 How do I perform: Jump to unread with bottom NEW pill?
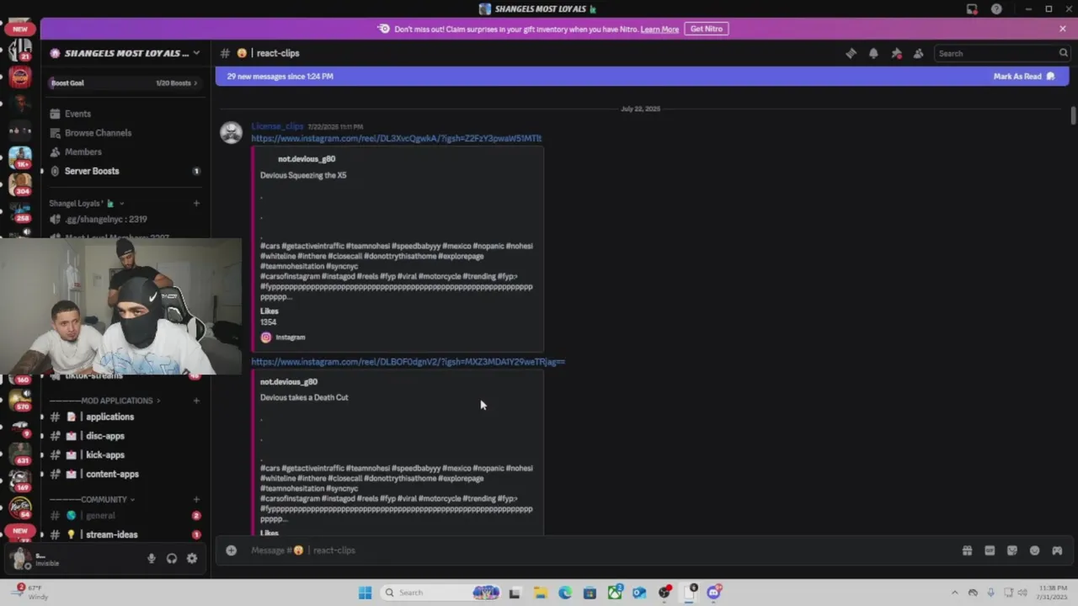coord(20,531)
